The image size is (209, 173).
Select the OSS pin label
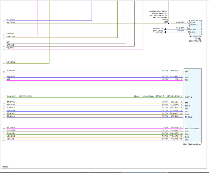point(187,137)
